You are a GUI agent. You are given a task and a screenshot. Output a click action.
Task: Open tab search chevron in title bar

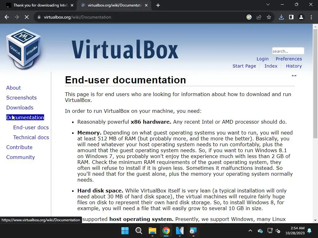tap(268, 4)
